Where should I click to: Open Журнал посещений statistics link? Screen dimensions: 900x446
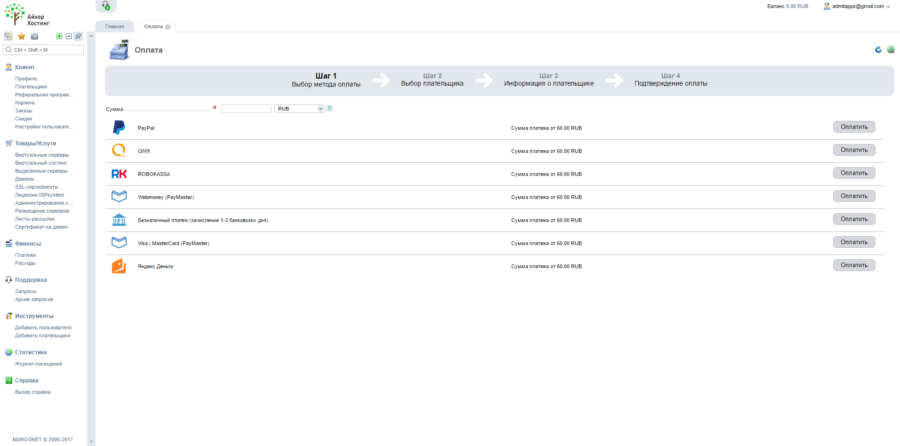(39, 364)
